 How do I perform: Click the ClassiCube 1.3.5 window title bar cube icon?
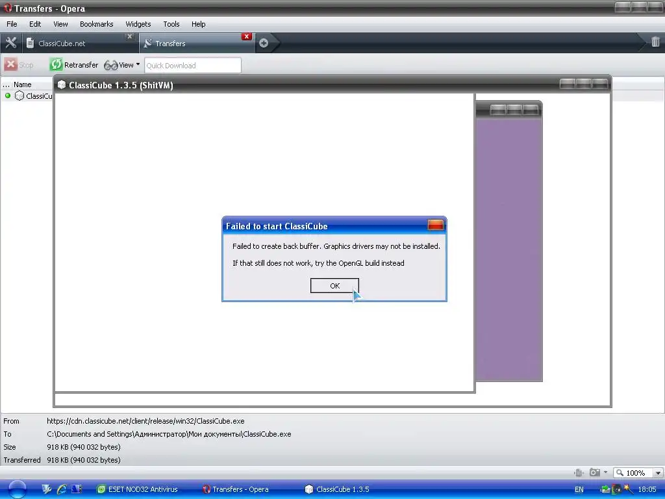tap(62, 84)
